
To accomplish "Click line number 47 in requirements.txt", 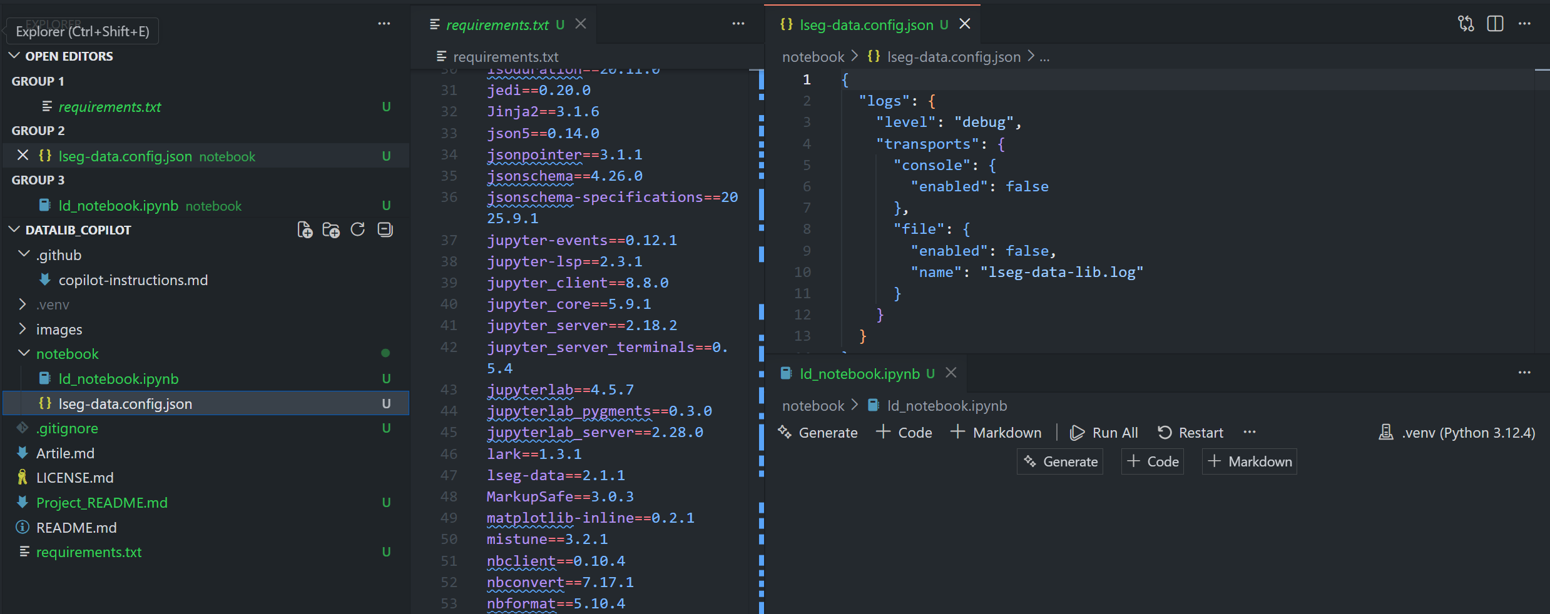I will pos(449,475).
